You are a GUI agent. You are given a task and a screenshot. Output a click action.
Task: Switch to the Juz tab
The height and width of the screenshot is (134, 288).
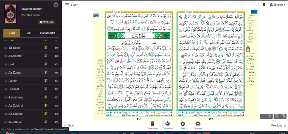(28, 33)
